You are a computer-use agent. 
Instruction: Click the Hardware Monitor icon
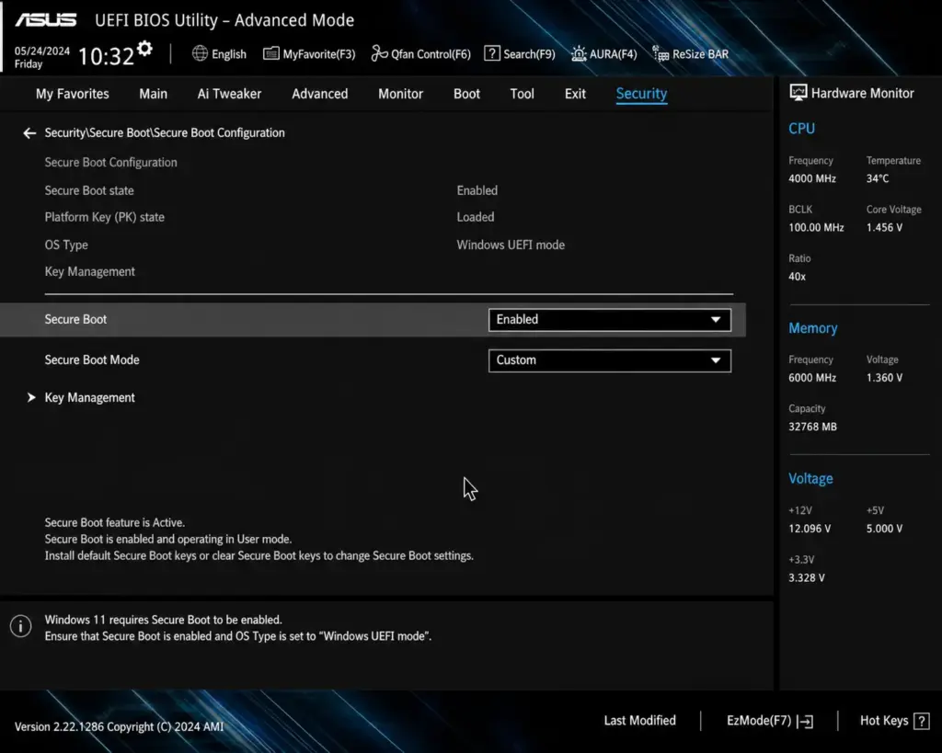[798, 93]
